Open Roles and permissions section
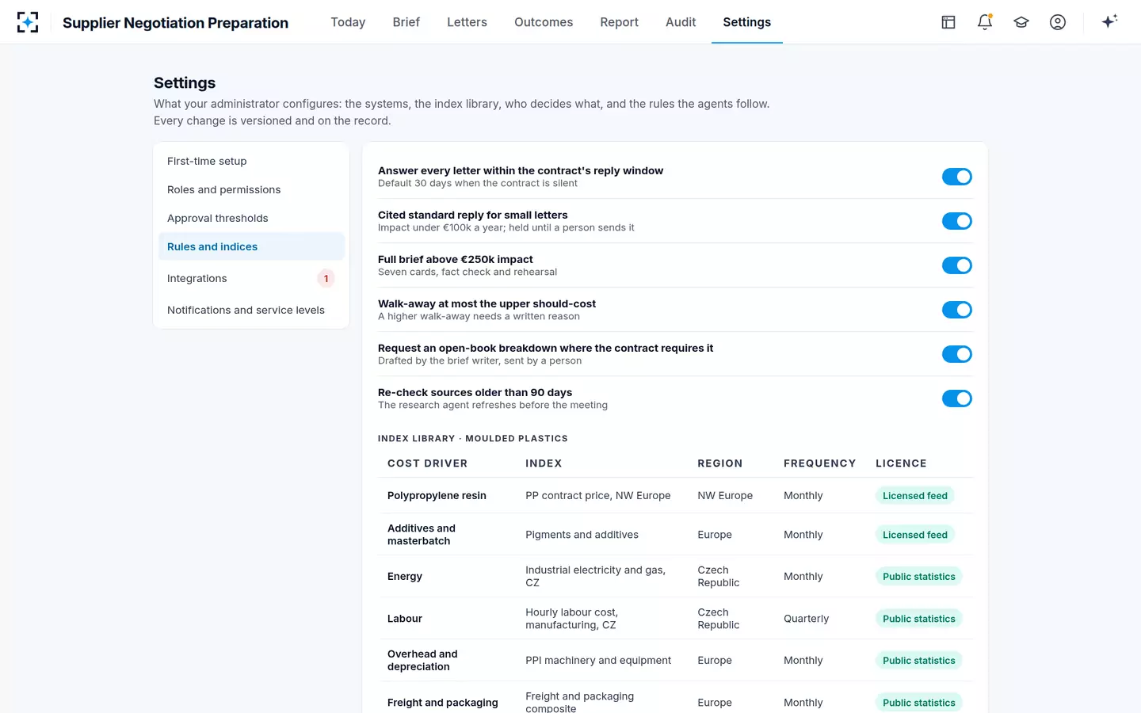Screen dimensions: 1141x713 click(x=252, y=189)
